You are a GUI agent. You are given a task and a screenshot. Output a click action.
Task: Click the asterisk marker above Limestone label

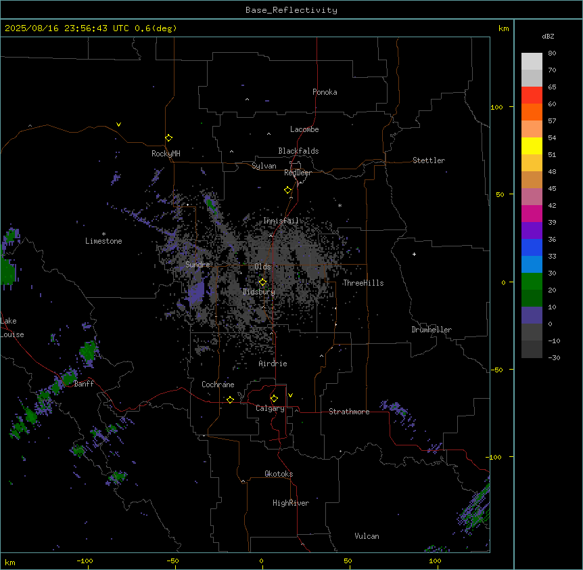coord(103,234)
